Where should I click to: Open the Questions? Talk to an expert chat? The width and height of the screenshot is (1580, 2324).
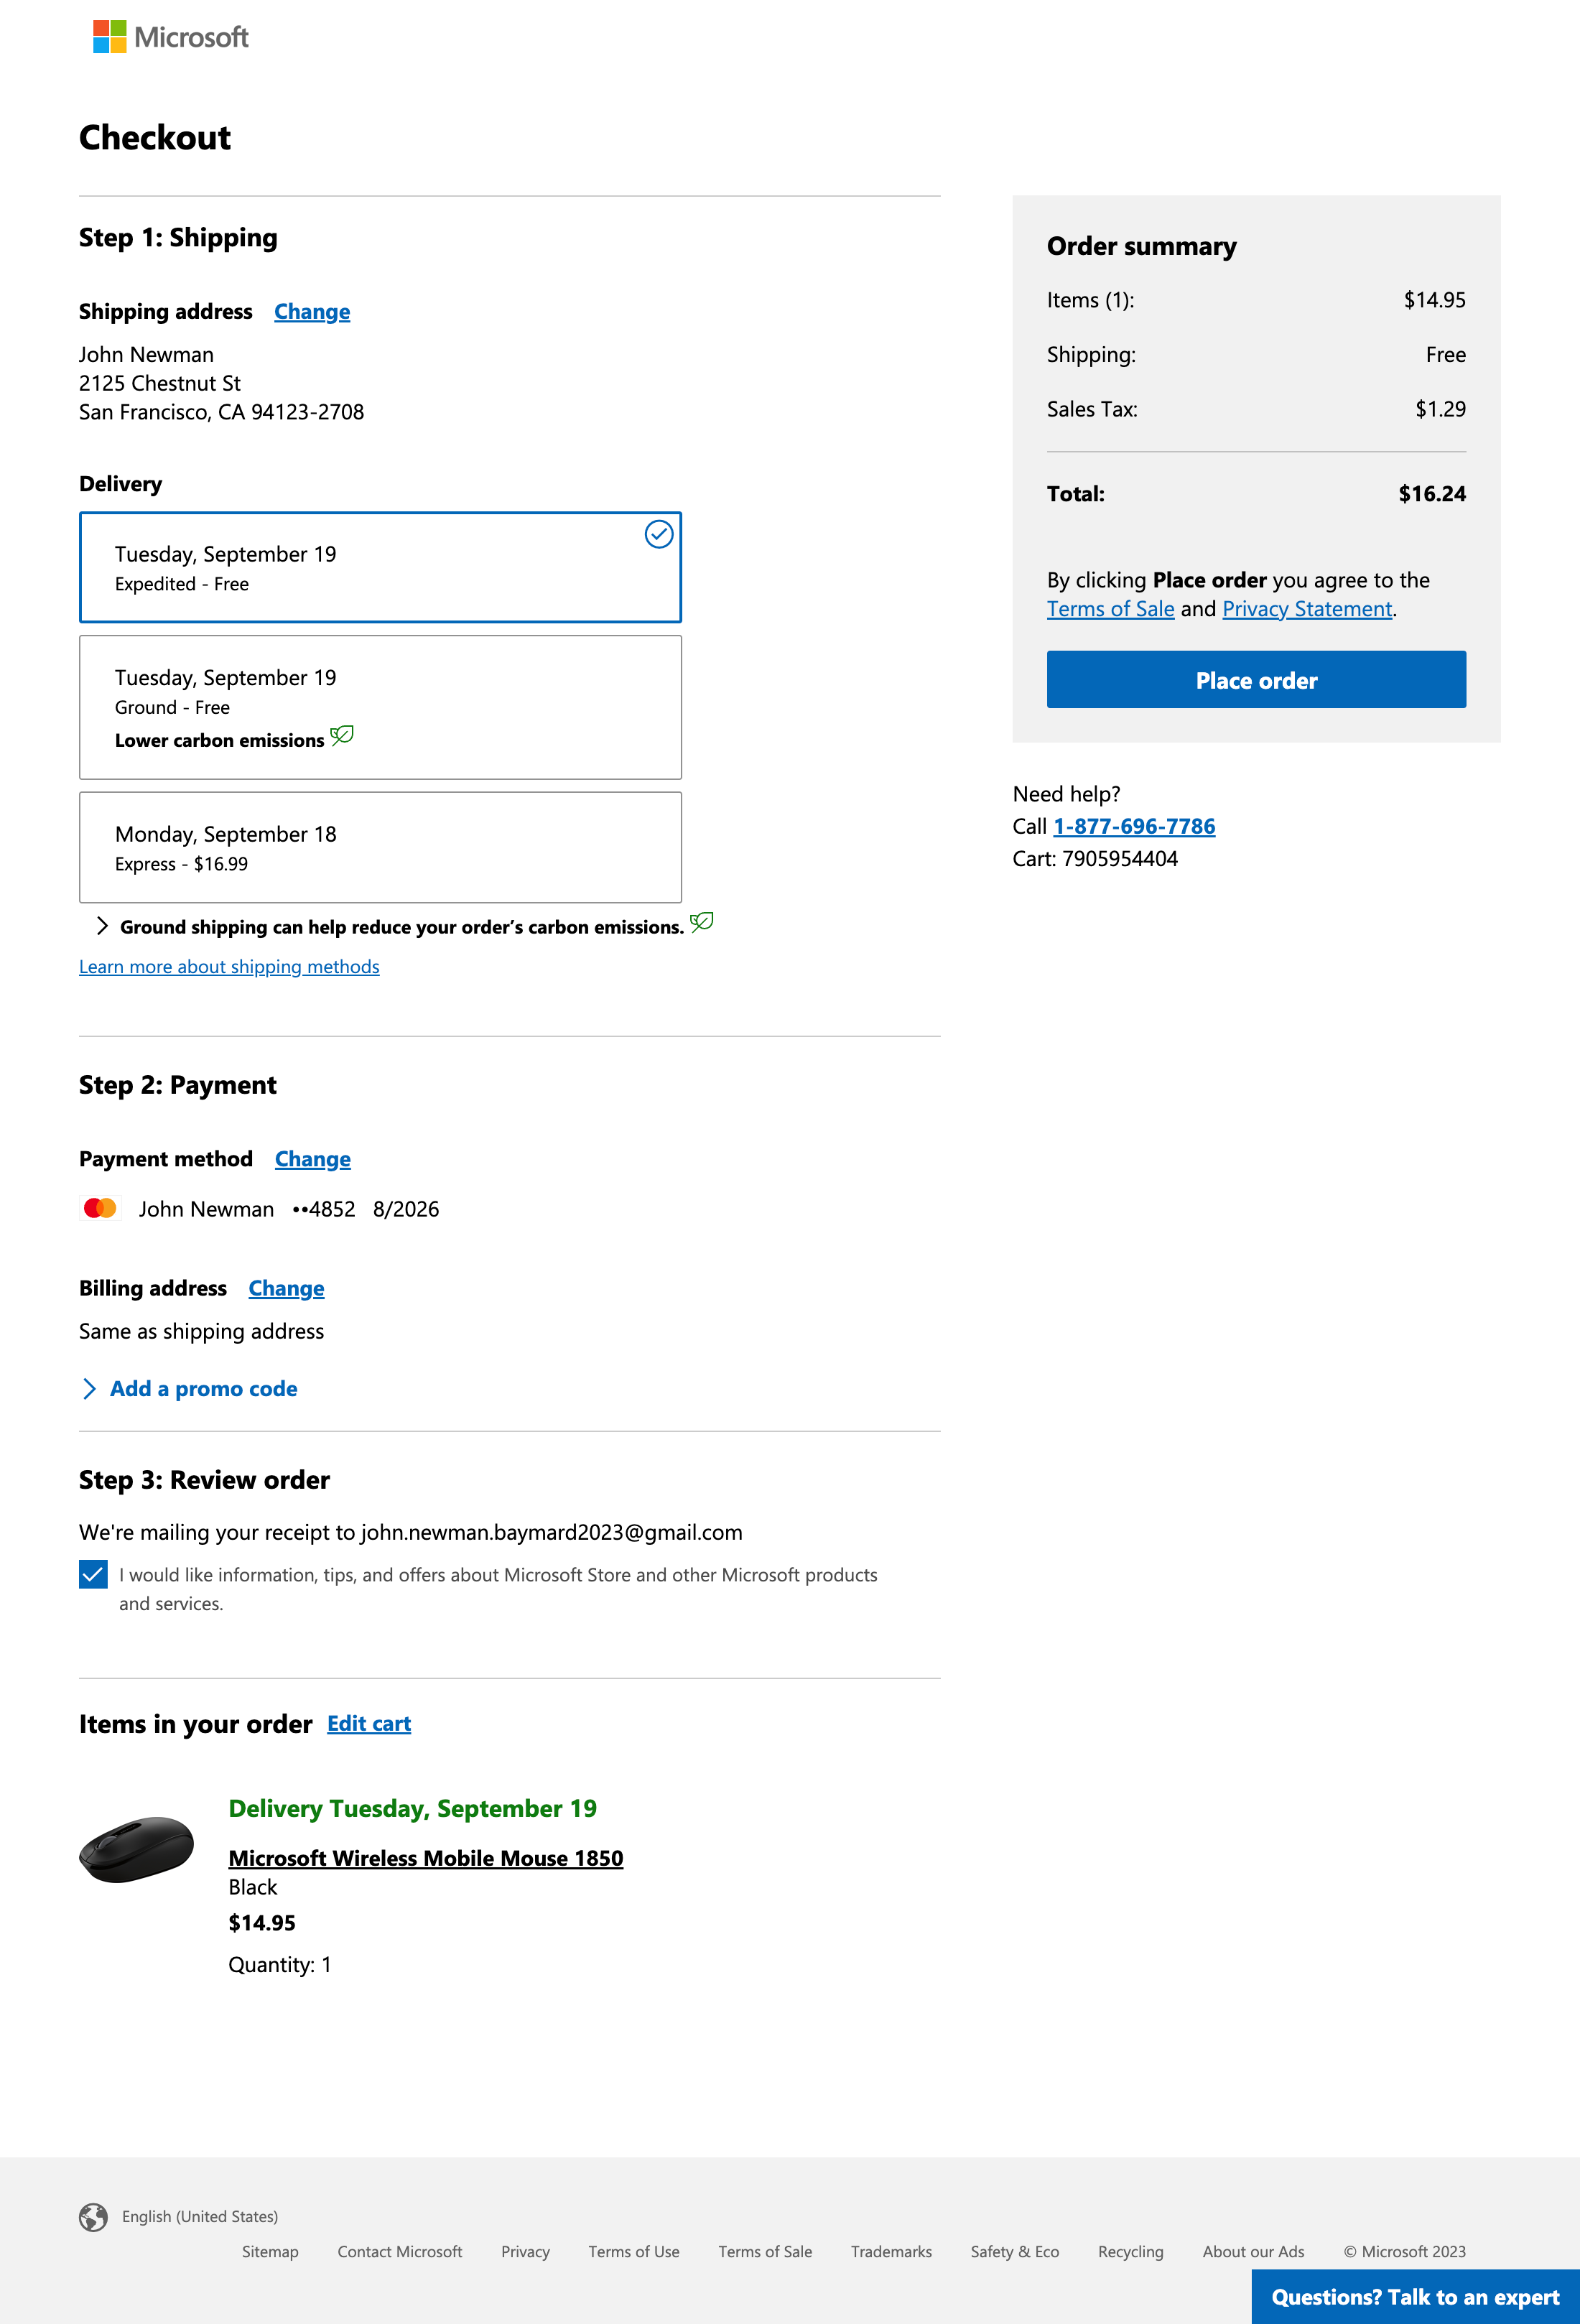pos(1414,2297)
